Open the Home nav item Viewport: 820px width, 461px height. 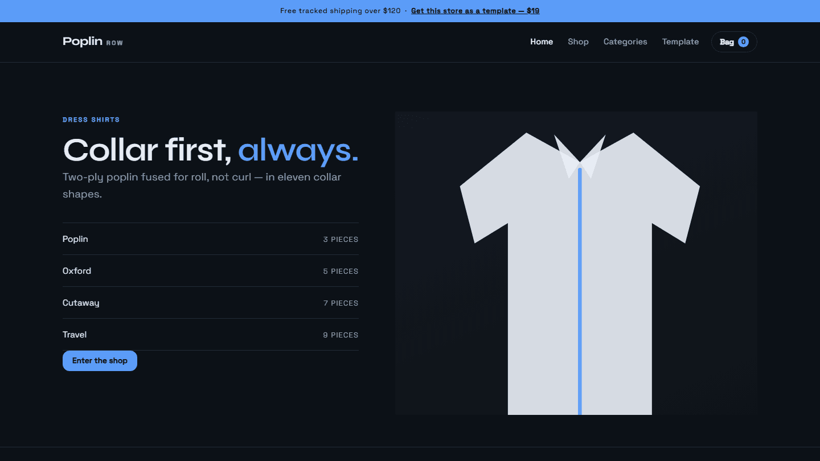pyautogui.click(x=542, y=42)
